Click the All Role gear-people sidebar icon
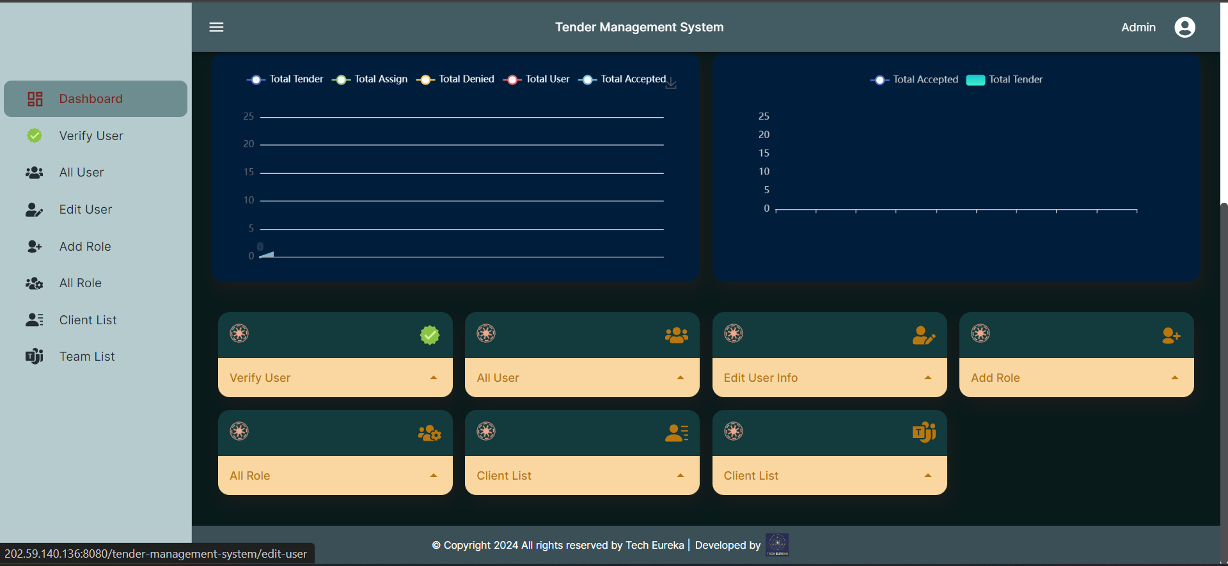The image size is (1228, 566). point(35,283)
